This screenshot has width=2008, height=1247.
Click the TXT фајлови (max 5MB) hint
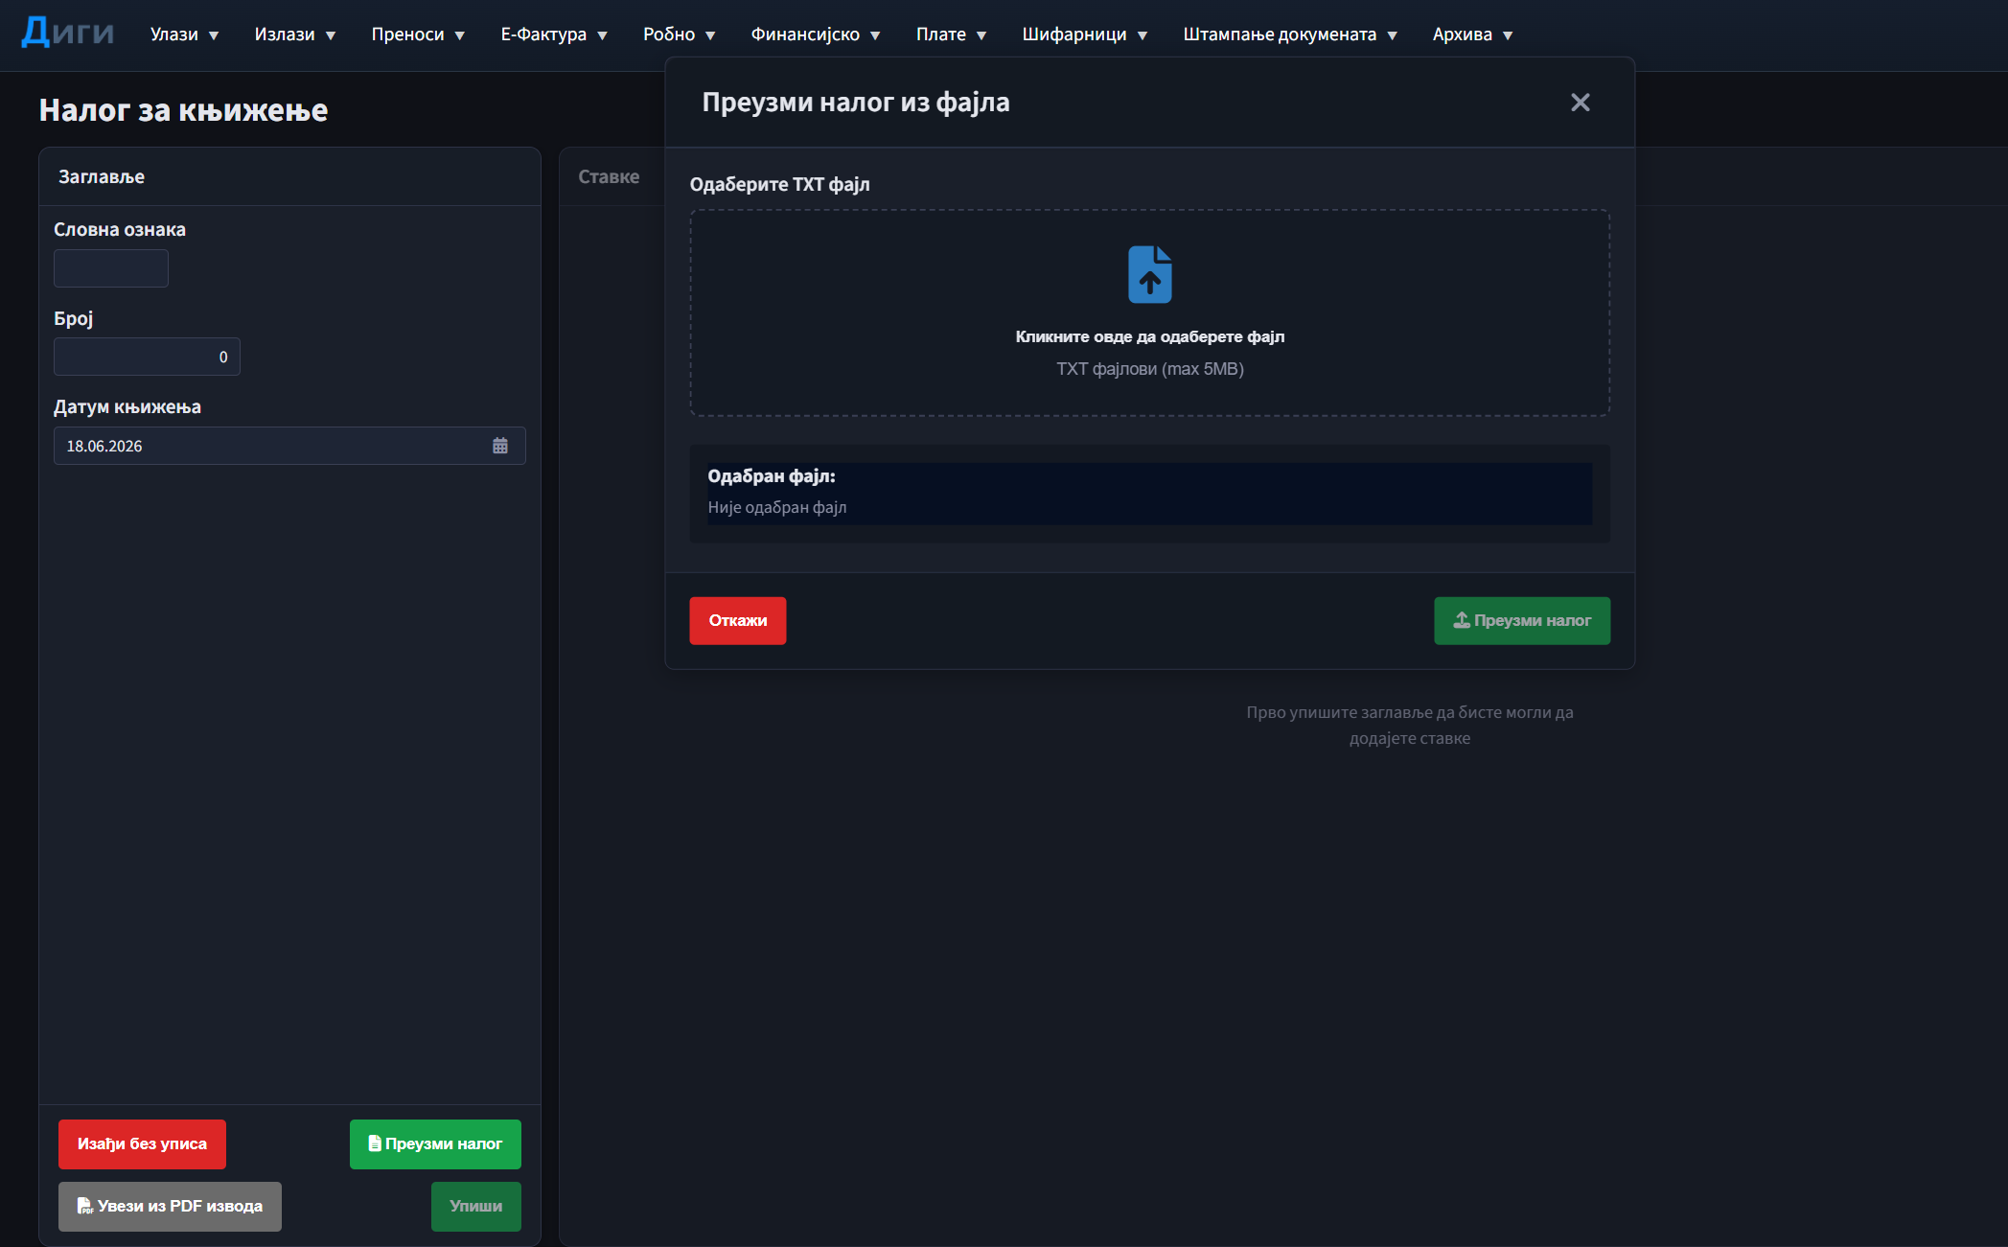(1150, 369)
